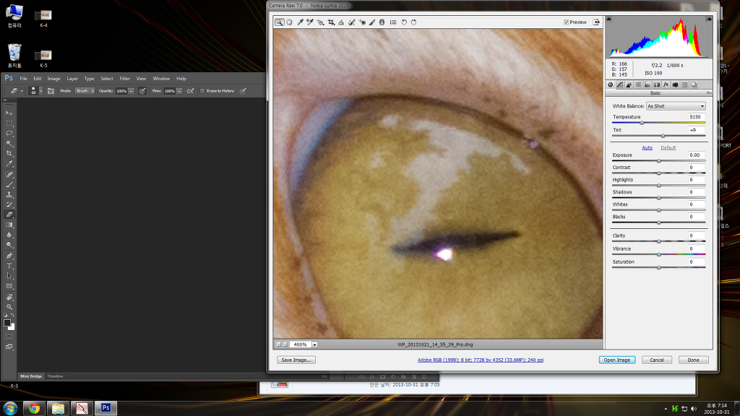
Task: Enable the Erase to History checkbox
Action: (x=202, y=91)
